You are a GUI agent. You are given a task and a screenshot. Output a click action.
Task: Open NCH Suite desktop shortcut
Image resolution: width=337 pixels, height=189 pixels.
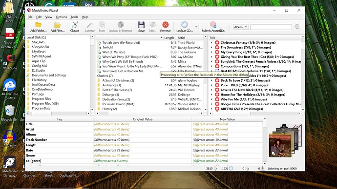pos(9,62)
